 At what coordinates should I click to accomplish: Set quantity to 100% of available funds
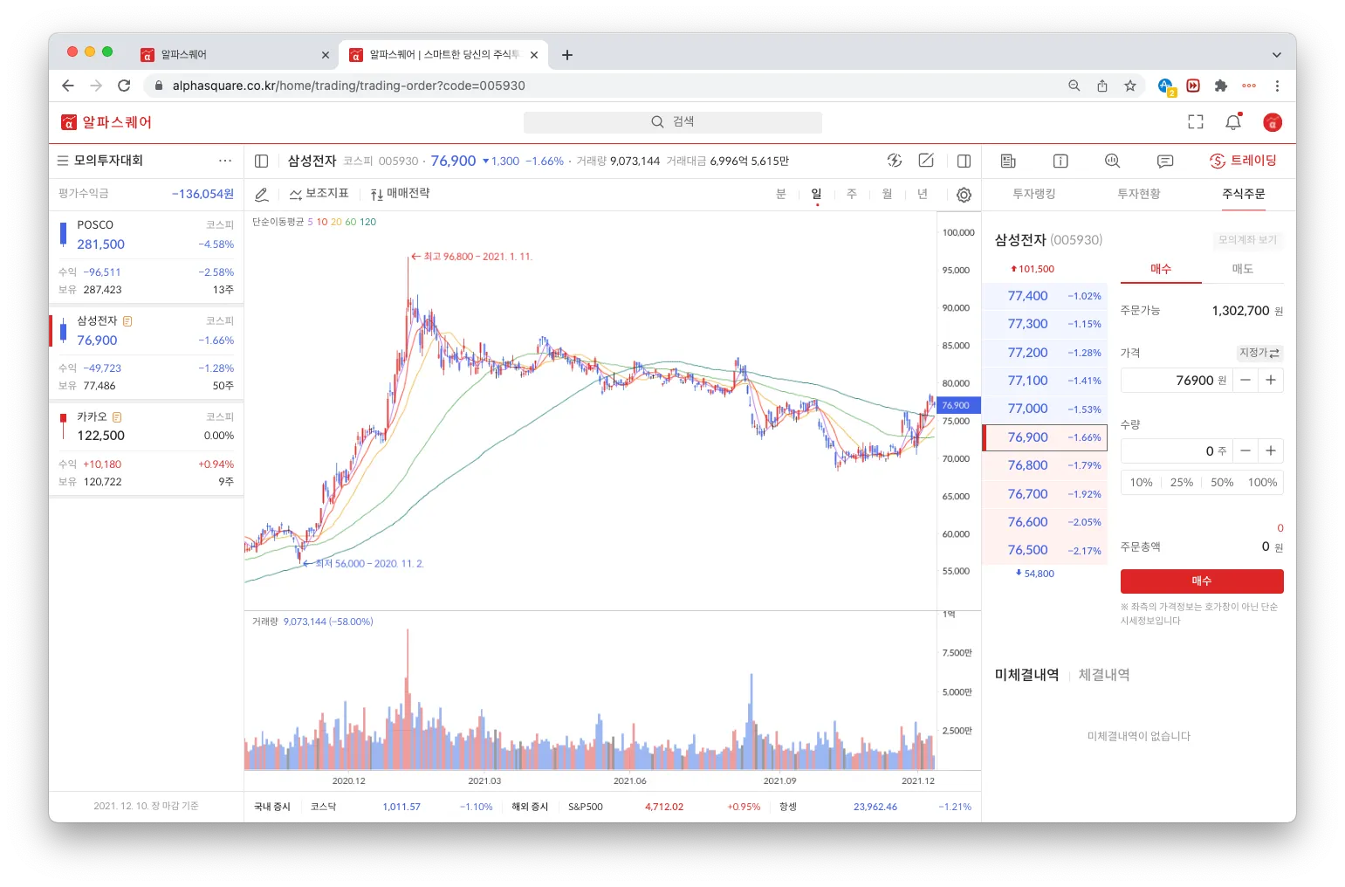[x=1262, y=483]
